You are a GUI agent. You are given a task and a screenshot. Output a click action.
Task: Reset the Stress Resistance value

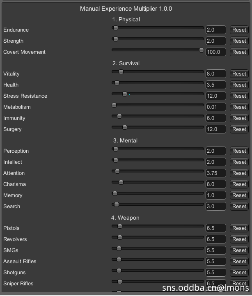(x=239, y=96)
